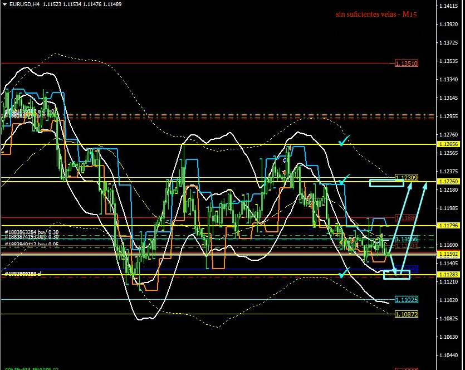Click the current price tag 1.11502
Screen dimensions: 465x370
pyautogui.click(x=448, y=254)
